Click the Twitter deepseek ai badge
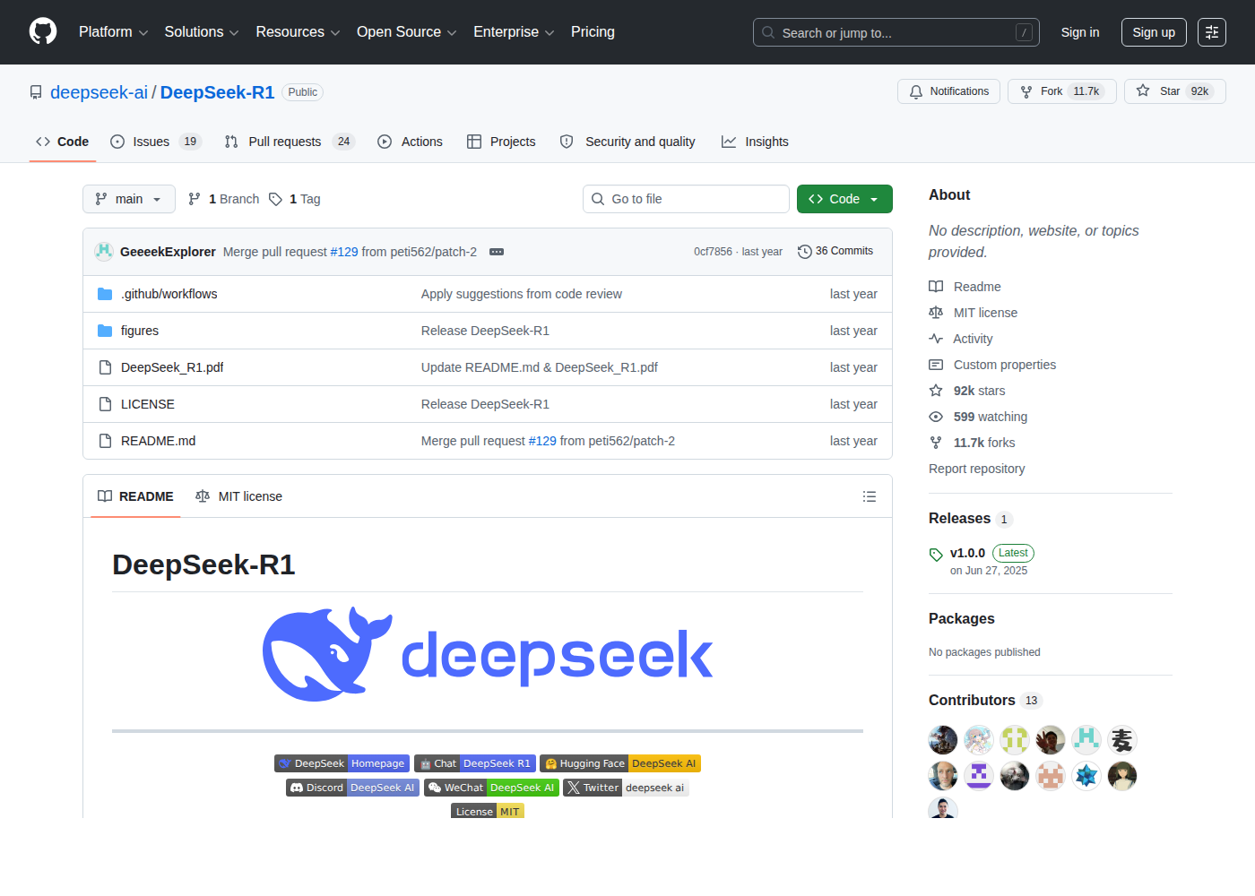This screenshot has width=1255, height=896. [x=626, y=788]
